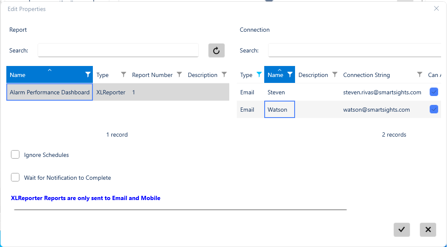Filter connections by Type
This screenshot has height=247, width=447.
[259, 75]
